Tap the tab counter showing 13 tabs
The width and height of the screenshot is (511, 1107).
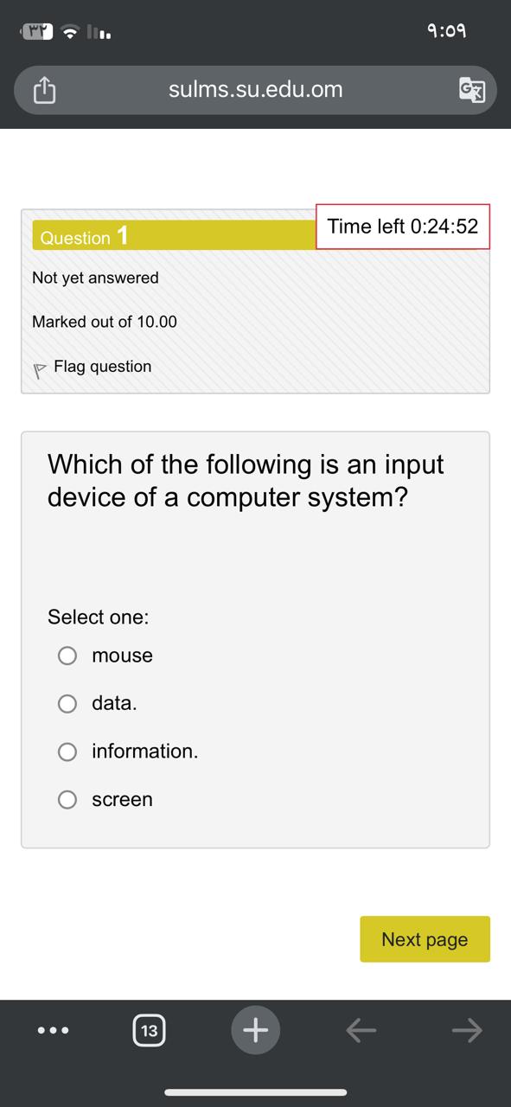149,1030
